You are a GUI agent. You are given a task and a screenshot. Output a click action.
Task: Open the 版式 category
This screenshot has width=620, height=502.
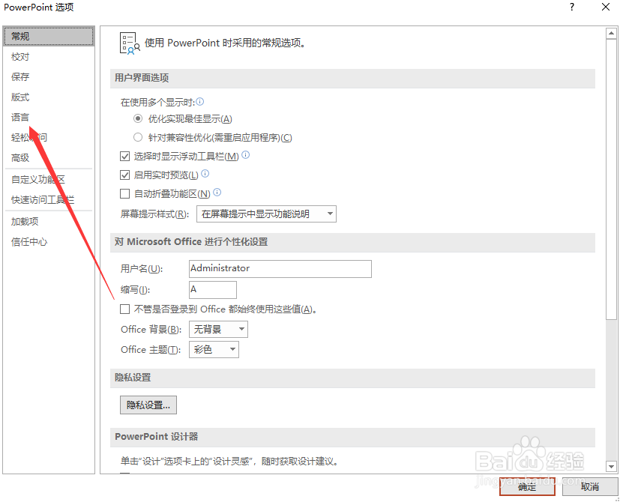(x=49, y=97)
